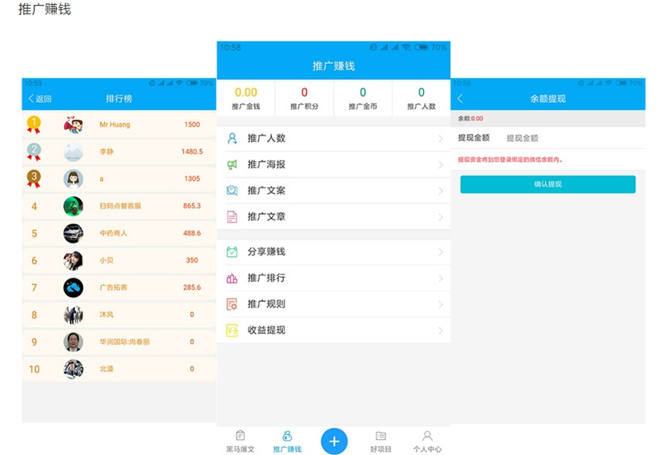Screen dimensions: 666x455
Task: Click the 分享赚钱 calendar check icon
Action: pyautogui.click(x=232, y=252)
